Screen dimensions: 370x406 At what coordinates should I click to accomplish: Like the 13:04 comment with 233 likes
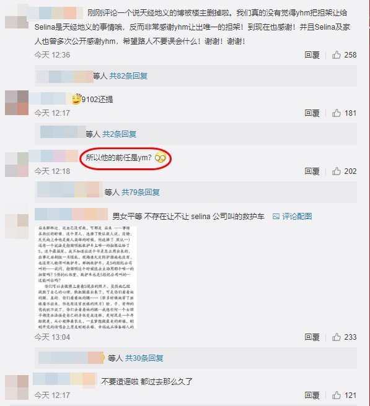(x=337, y=337)
